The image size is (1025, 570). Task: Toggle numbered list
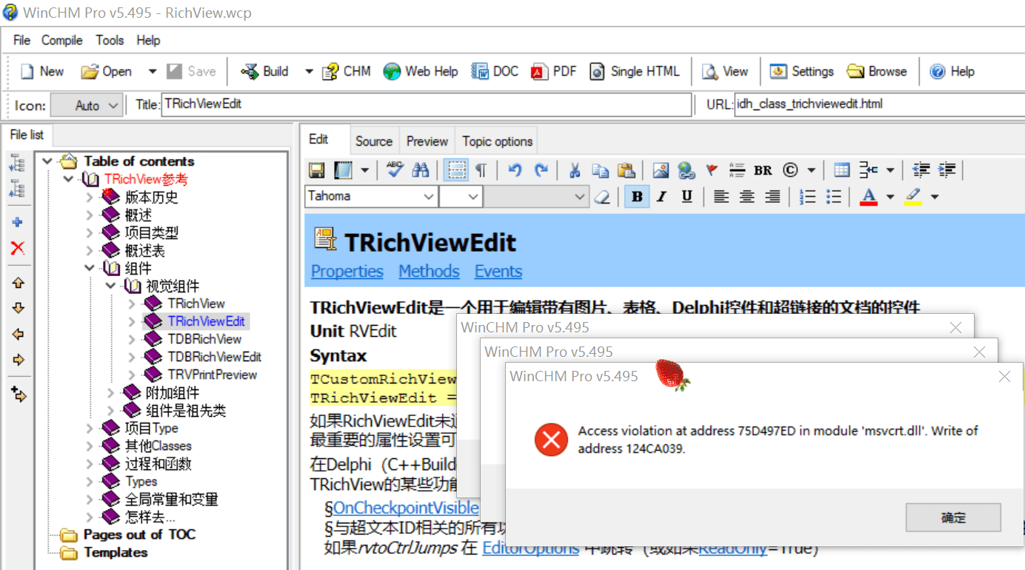(808, 196)
